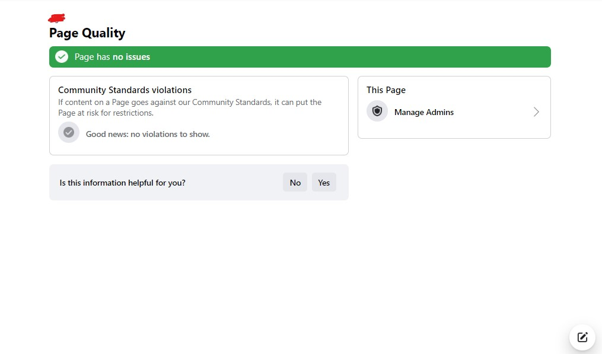Click the This Page card heading

point(386,90)
